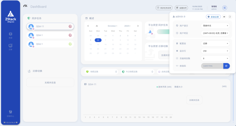This screenshot has width=236, height=126.
Task: Click the calendar icon beside 概述
Action: [x=86, y=18]
